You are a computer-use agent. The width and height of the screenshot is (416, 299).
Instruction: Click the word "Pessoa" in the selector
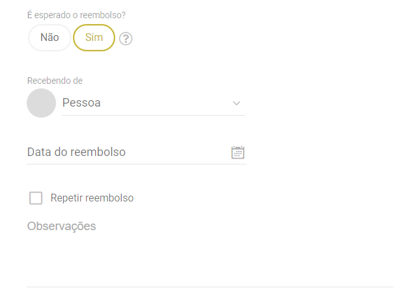[x=81, y=103]
